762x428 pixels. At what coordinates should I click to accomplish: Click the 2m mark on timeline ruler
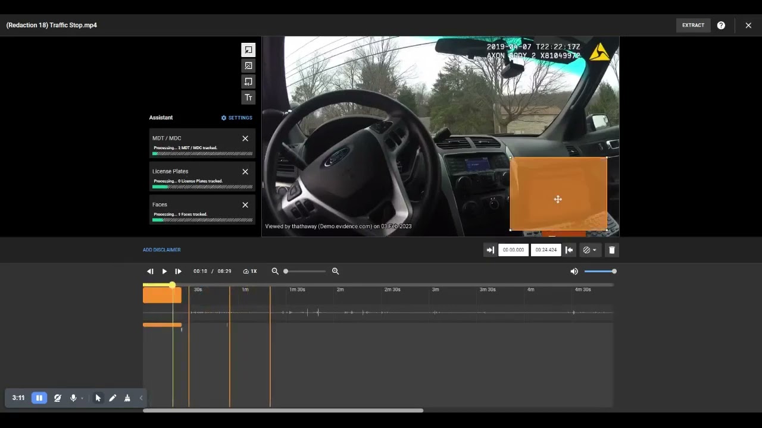(340, 289)
